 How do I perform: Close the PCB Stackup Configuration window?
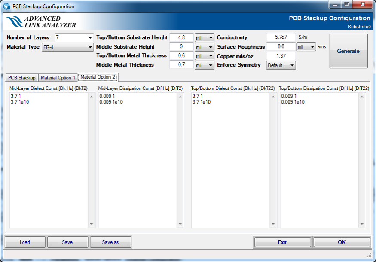(363, 4)
